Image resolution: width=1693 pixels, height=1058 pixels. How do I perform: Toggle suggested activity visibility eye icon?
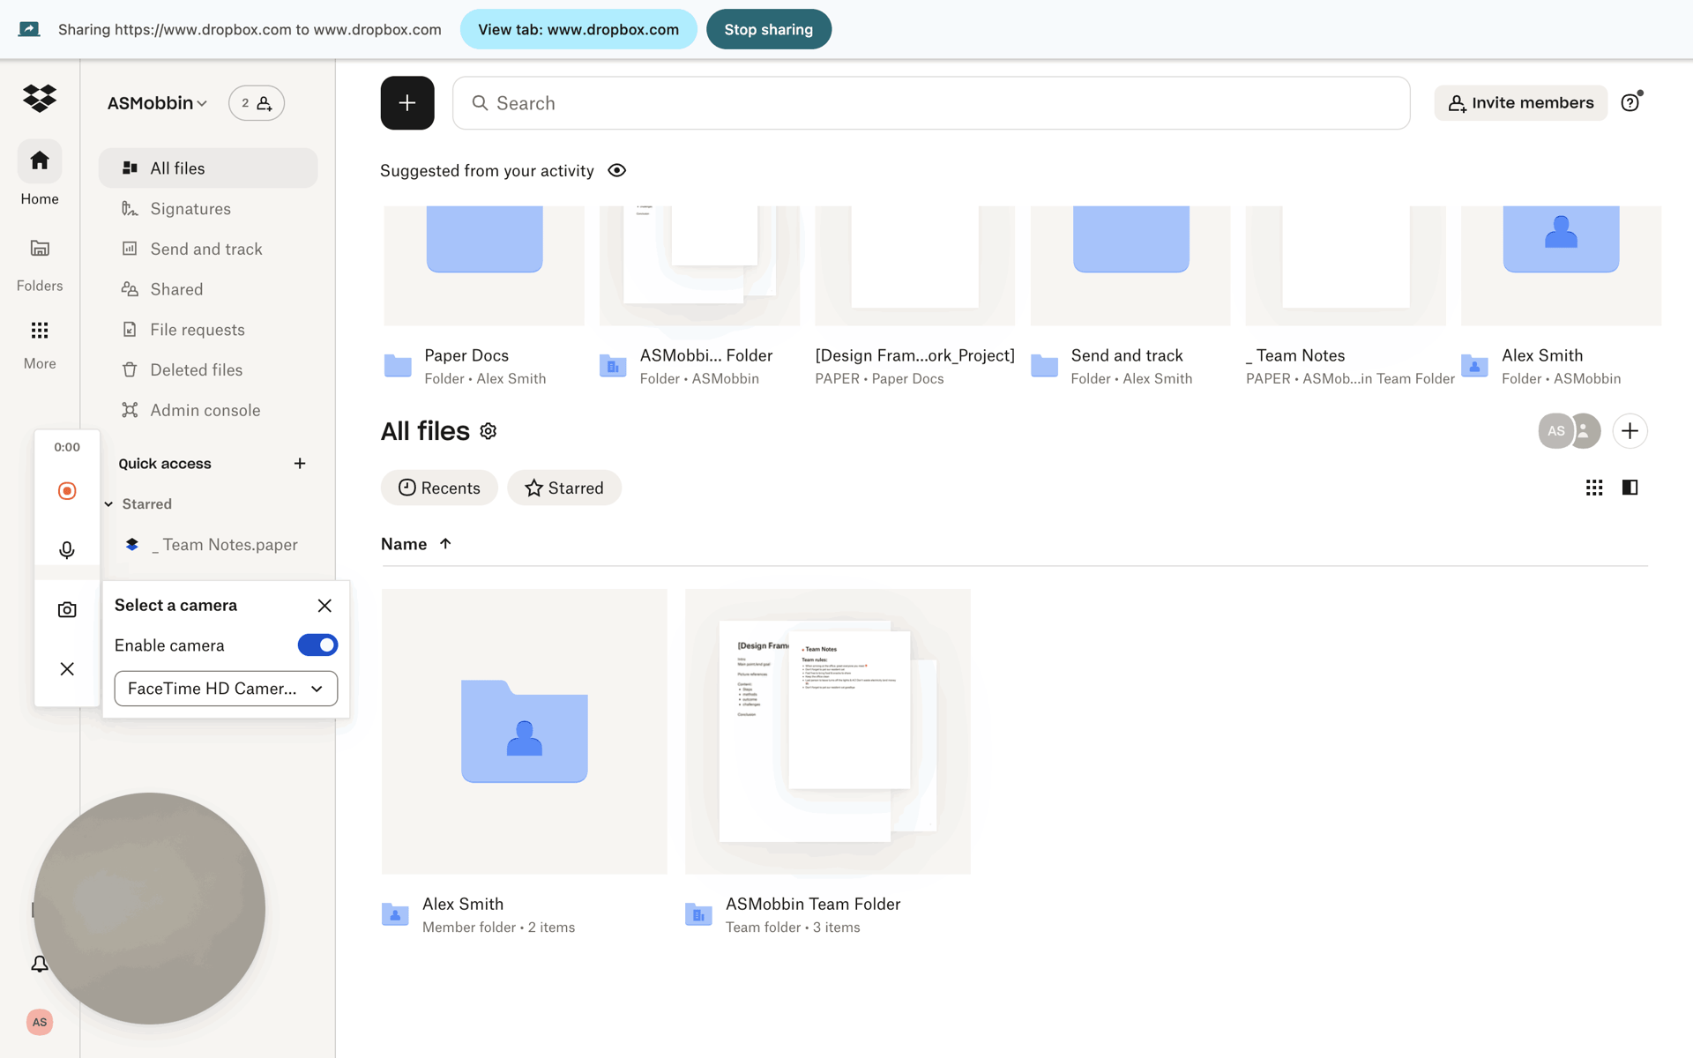(x=617, y=170)
